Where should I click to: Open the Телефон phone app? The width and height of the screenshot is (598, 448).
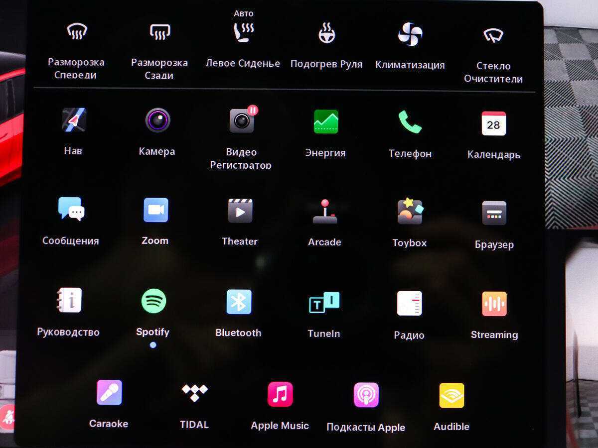coord(410,122)
